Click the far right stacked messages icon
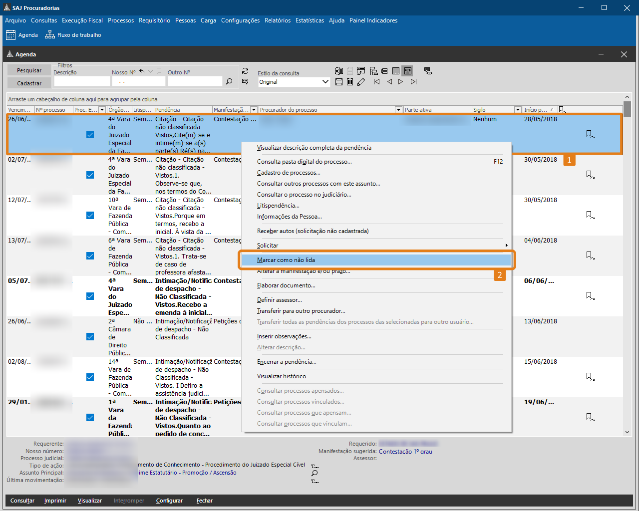The width and height of the screenshot is (639, 511). coord(428,71)
